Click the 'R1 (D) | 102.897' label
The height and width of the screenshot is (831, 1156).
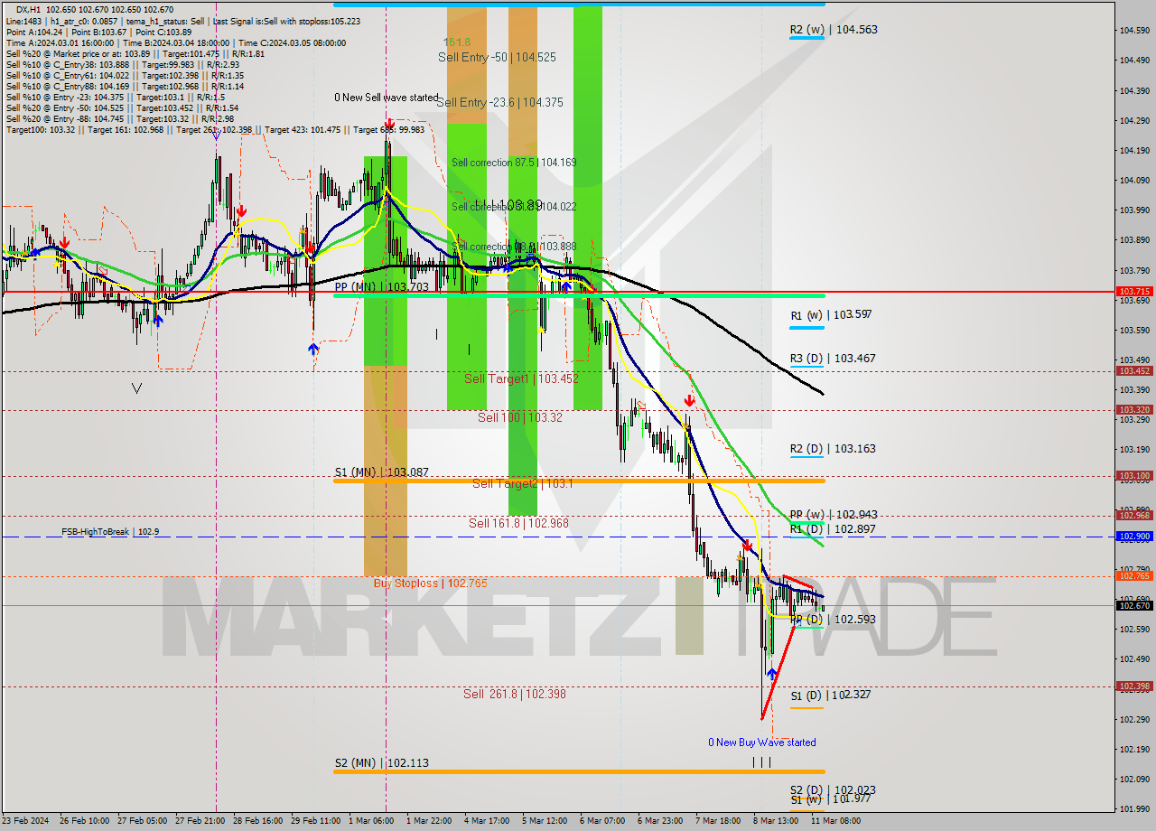point(833,528)
